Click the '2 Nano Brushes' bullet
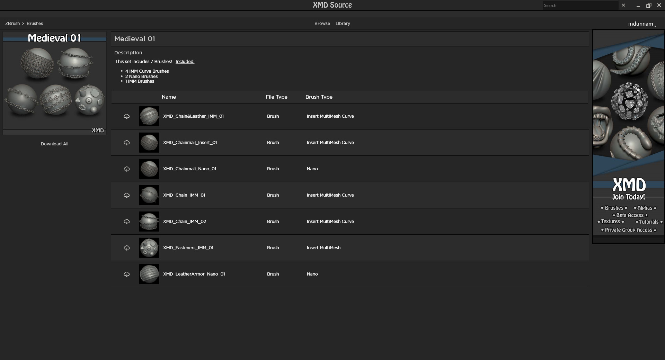Viewport: 665px width, 360px height. 141,76
